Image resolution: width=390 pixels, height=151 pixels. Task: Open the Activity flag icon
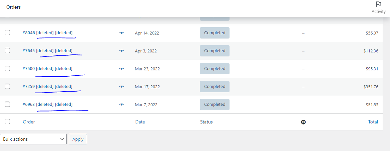tap(379, 4)
